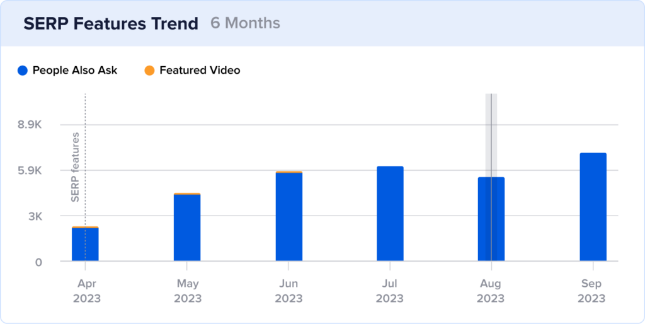
Task: Click the Aug 2023 axis label
Action: tap(491, 291)
